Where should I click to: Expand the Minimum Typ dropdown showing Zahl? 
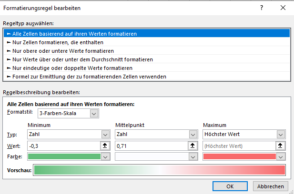(x=105, y=135)
